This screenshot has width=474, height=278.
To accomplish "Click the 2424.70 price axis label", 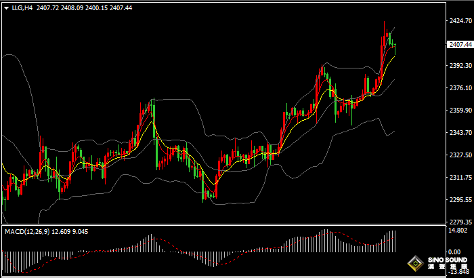I will pyautogui.click(x=460, y=20).
